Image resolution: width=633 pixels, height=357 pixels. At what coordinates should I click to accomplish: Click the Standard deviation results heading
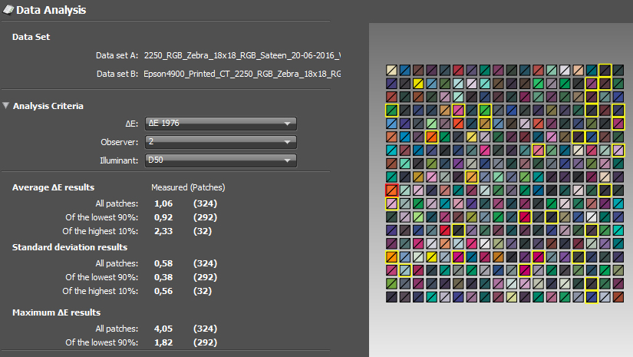click(x=70, y=247)
